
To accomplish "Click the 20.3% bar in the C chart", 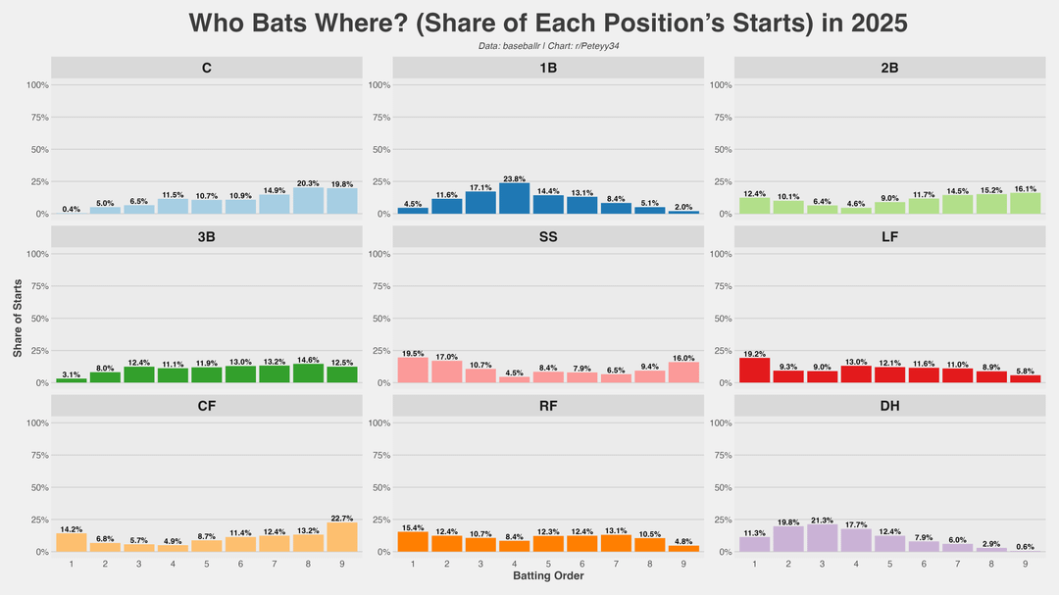I will [308, 201].
